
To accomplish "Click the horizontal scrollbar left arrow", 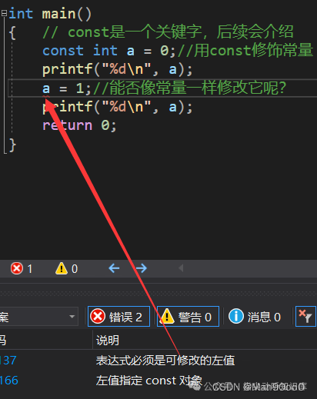I will [x=181, y=268].
